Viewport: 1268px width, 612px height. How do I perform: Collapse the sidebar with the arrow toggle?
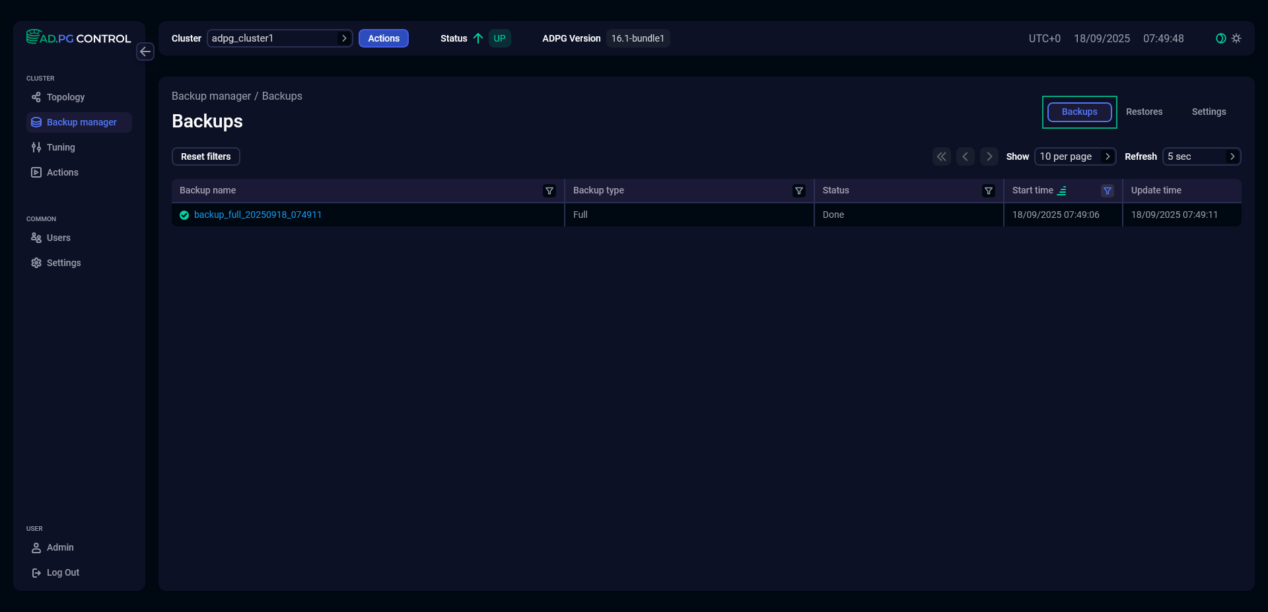coord(145,51)
